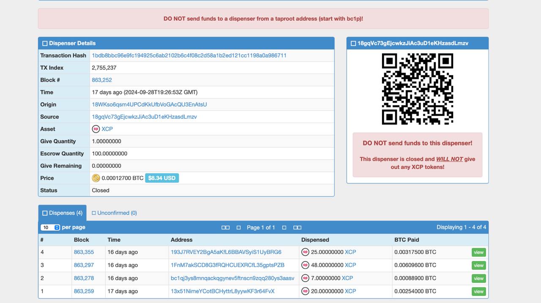Open XCP link next to 48.00000000
Viewport: 541px width, 303px height.
(350, 265)
